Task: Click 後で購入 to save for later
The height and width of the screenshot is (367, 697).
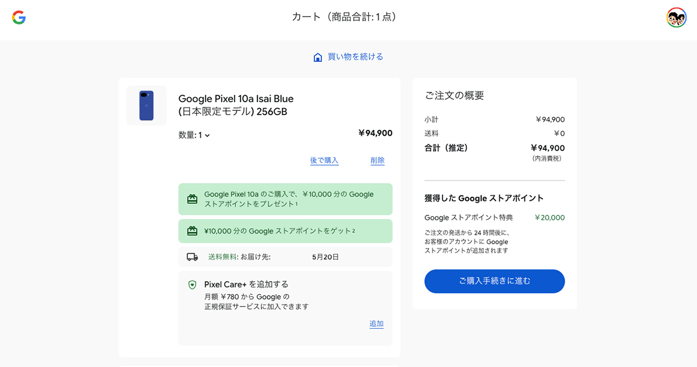Action: 324,161
